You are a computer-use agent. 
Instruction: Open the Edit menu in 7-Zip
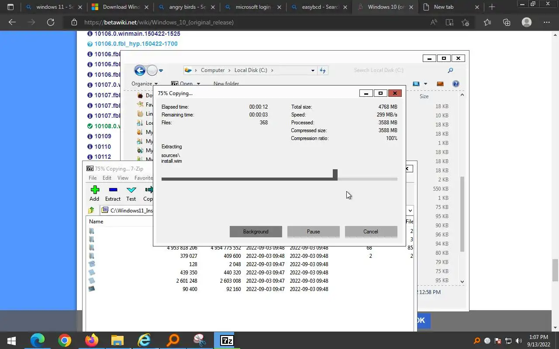[x=107, y=178]
